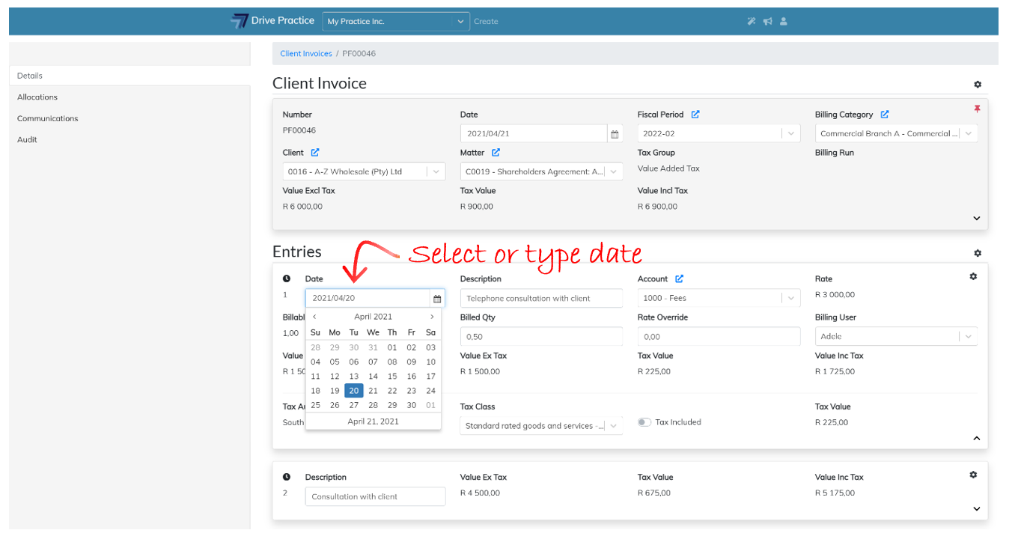Click the megaphone announcements icon in header

click(768, 22)
